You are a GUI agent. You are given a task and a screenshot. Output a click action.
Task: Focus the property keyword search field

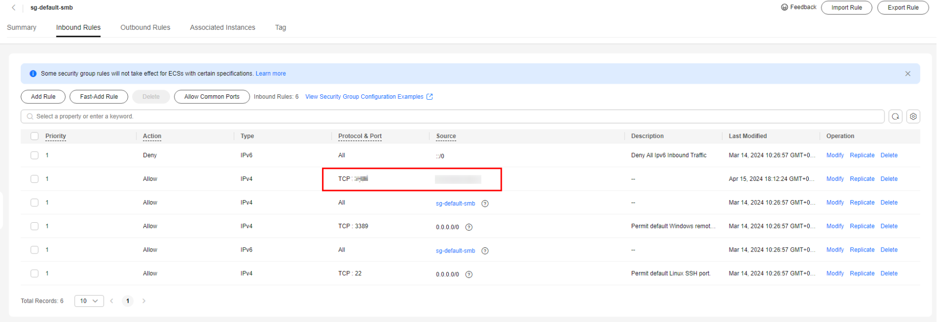(x=452, y=116)
